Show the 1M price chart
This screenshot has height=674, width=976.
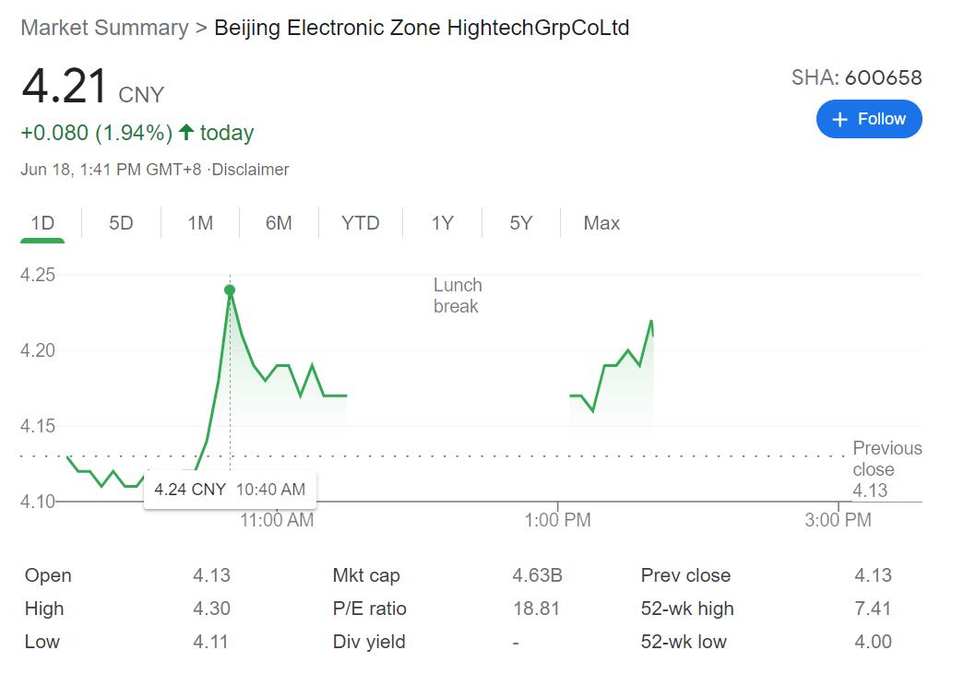(x=200, y=223)
